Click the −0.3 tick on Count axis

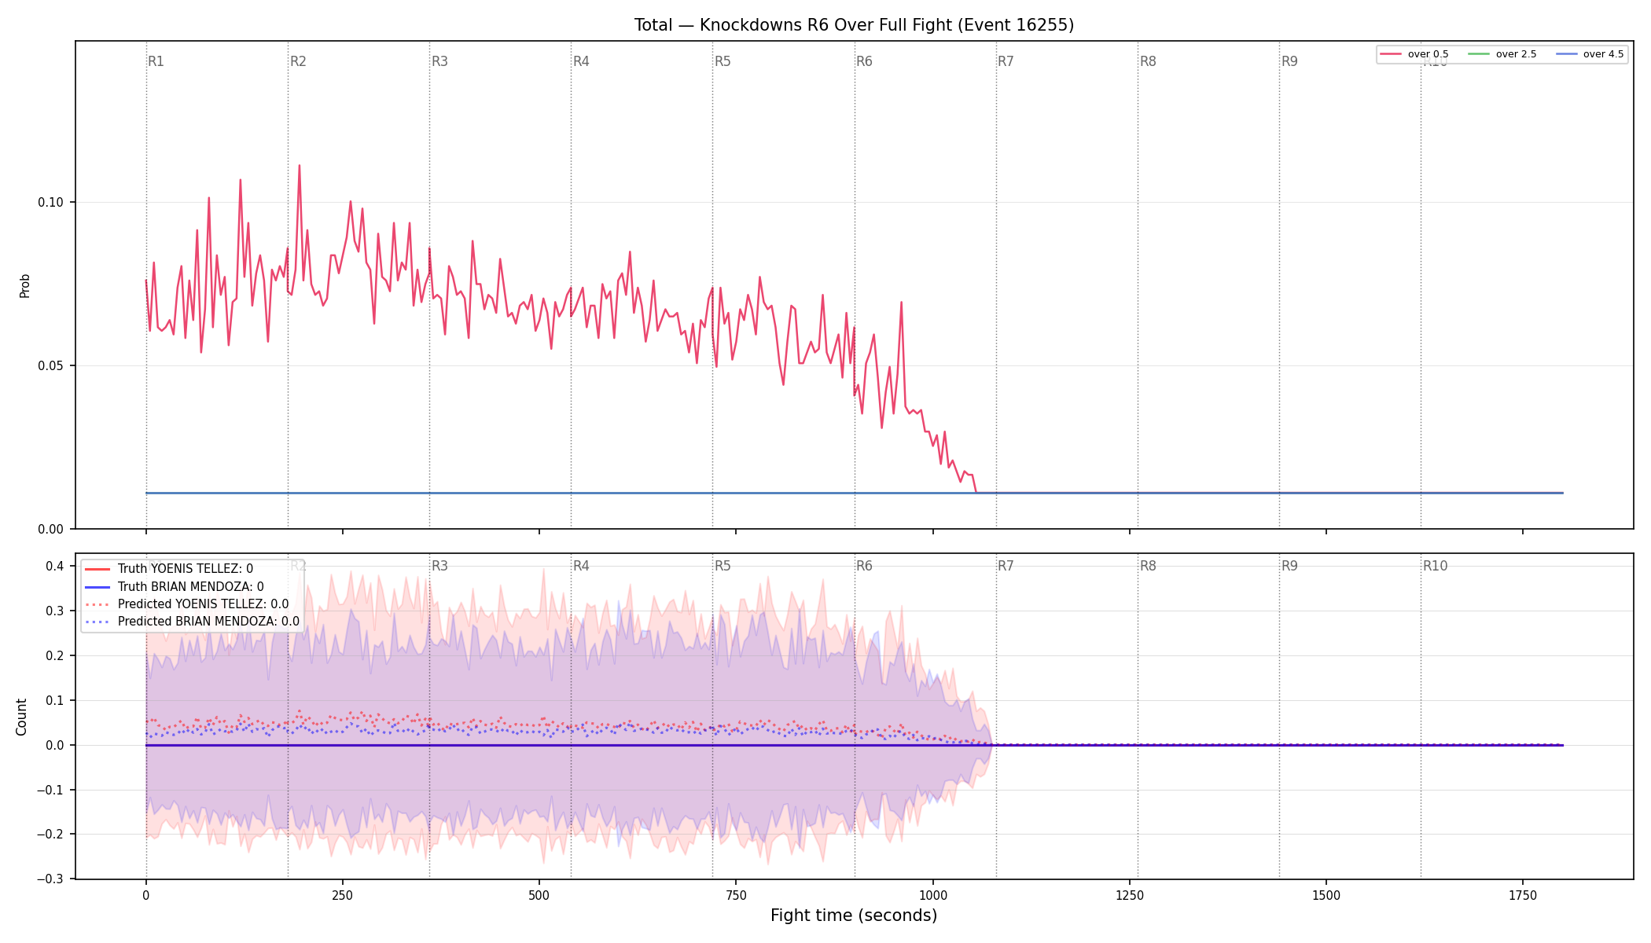(x=50, y=879)
